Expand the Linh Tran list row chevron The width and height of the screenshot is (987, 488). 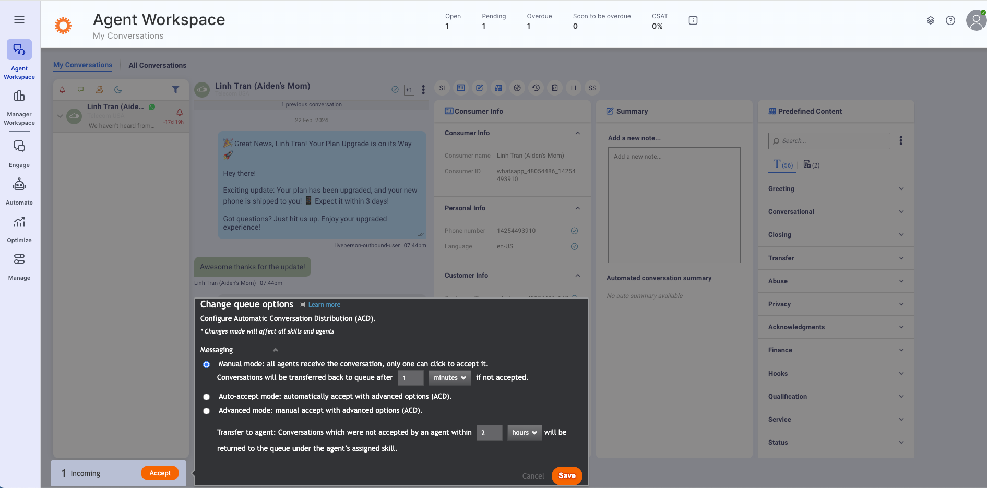60,116
